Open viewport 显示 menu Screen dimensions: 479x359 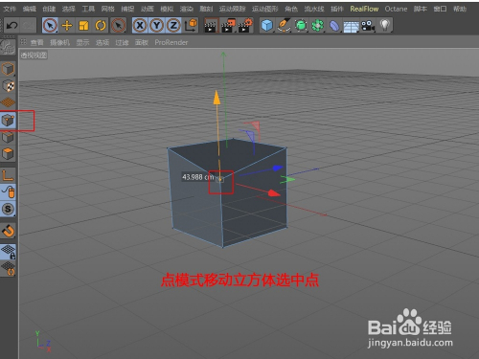click(x=82, y=42)
